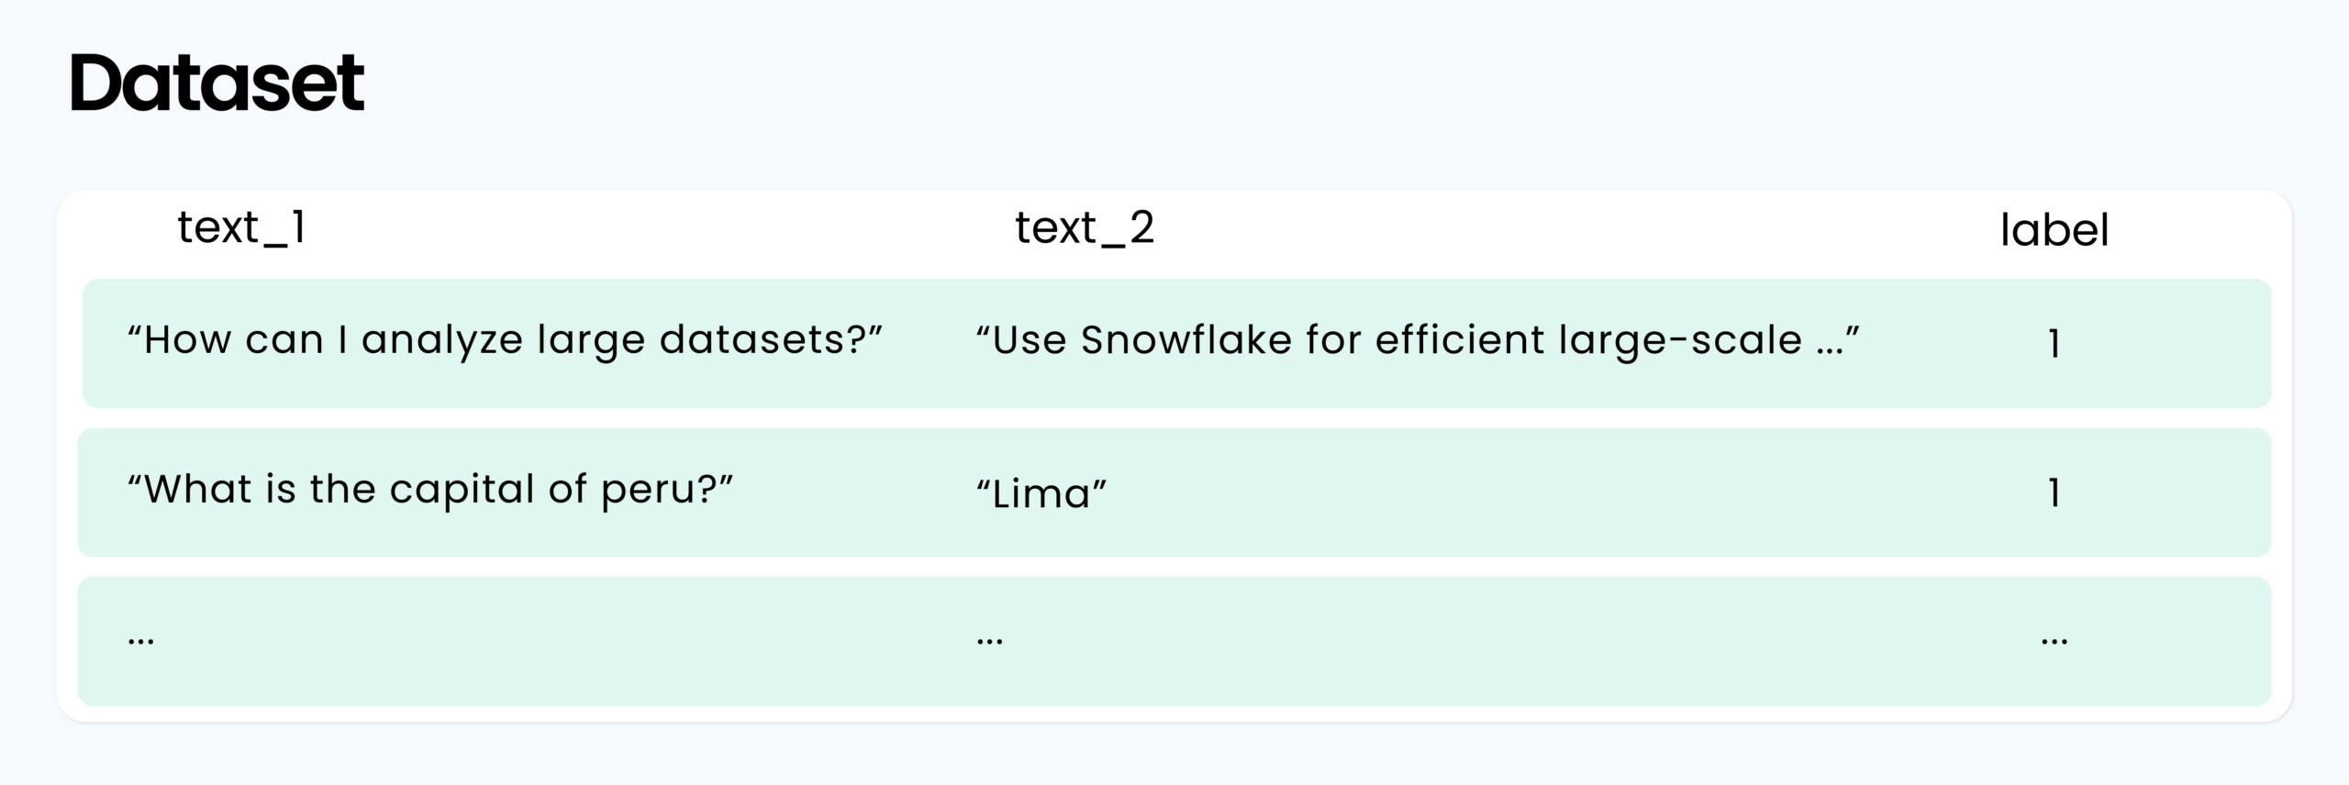Click the "What is the capital of peru?" cell
2349x785 pixels.
[430, 490]
